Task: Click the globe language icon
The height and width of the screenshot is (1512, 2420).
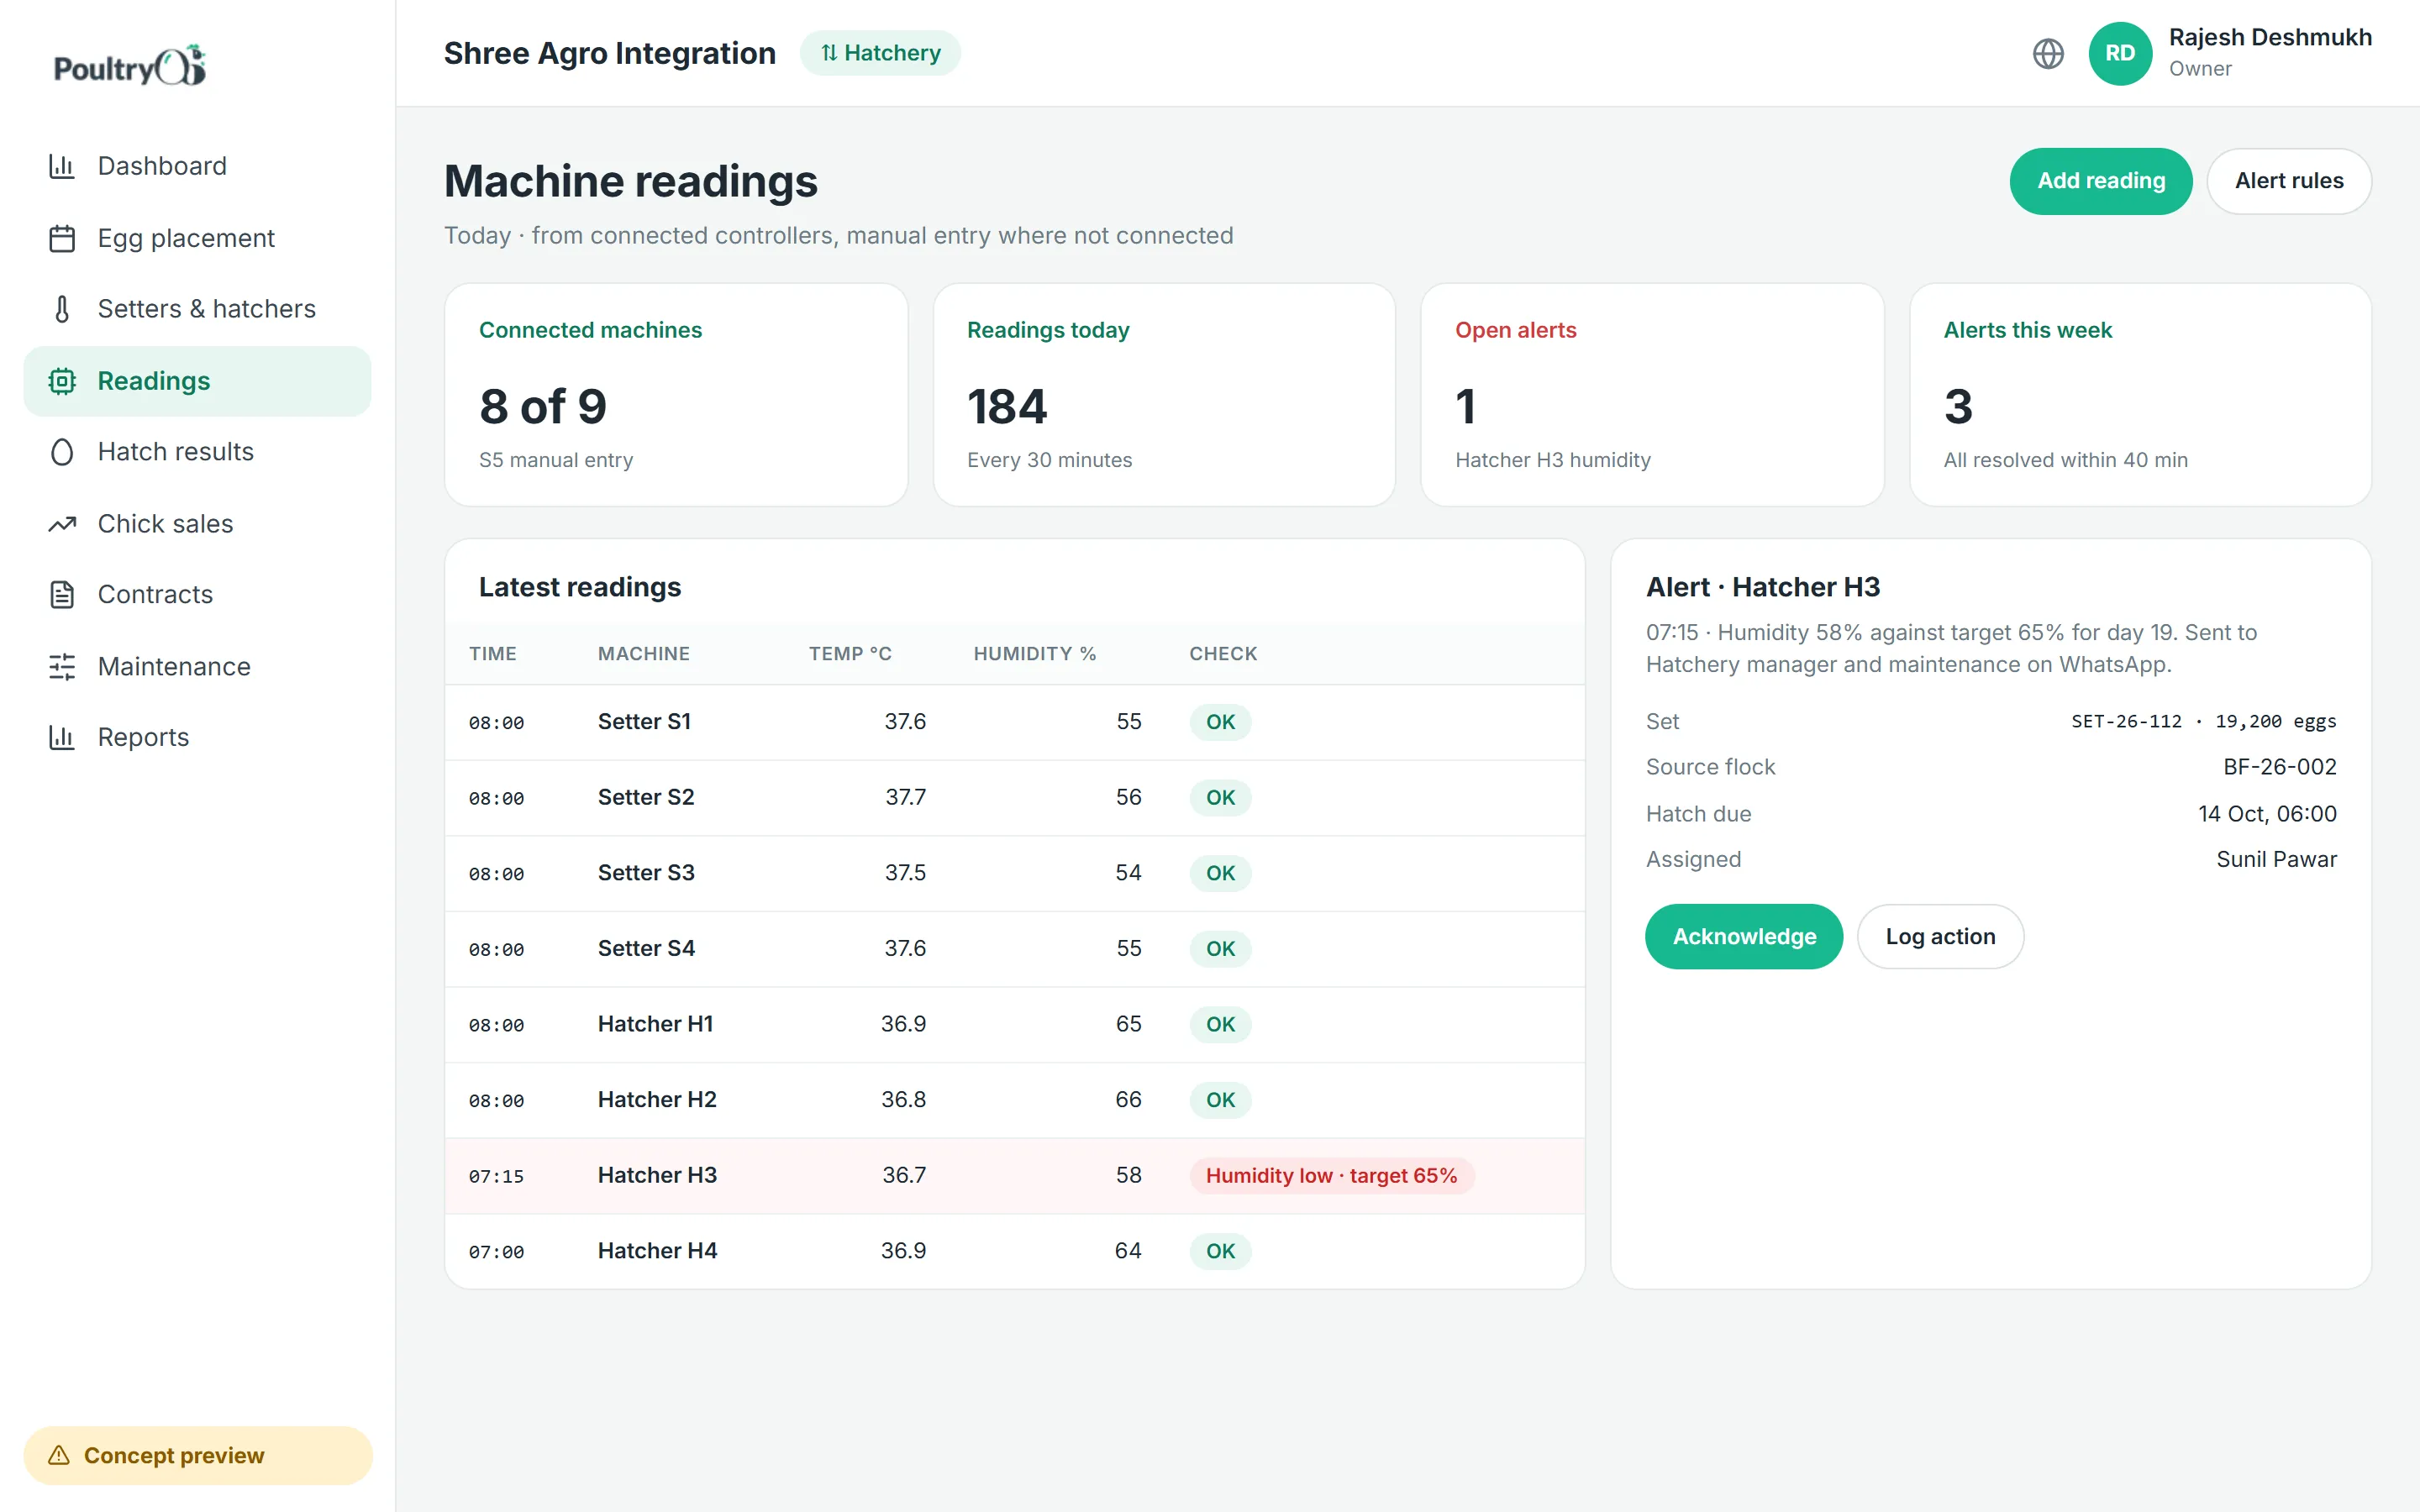Action: (x=2048, y=53)
